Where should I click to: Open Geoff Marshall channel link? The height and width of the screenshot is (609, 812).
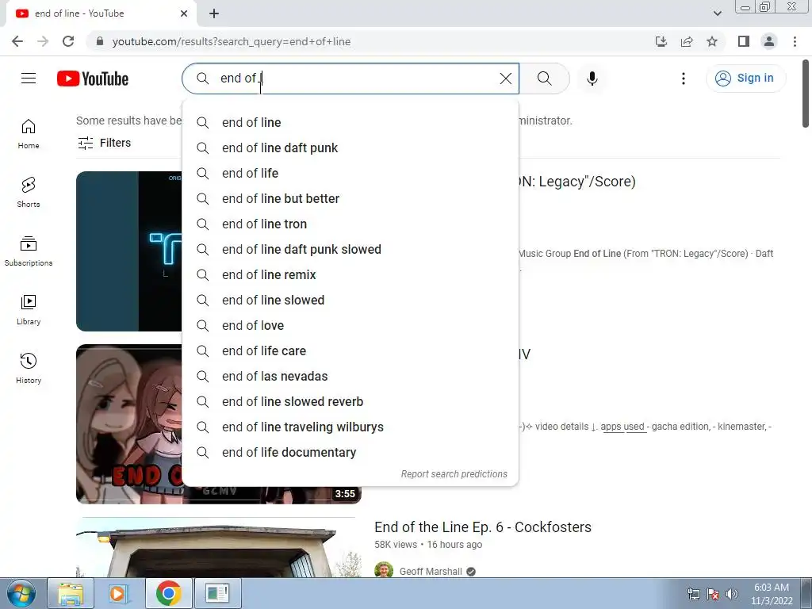(x=431, y=571)
